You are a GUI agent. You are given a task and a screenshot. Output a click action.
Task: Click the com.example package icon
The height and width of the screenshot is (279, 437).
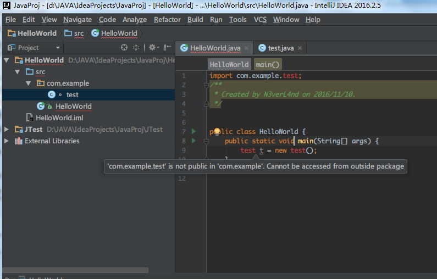(41, 83)
